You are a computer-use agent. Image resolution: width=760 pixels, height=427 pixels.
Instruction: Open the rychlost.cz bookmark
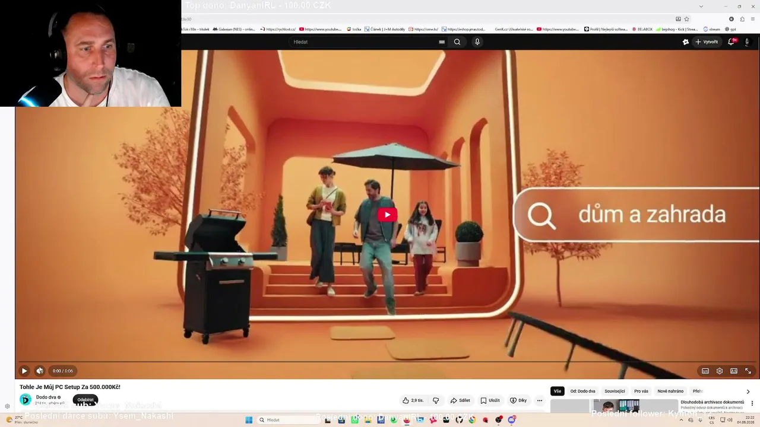pos(278,29)
